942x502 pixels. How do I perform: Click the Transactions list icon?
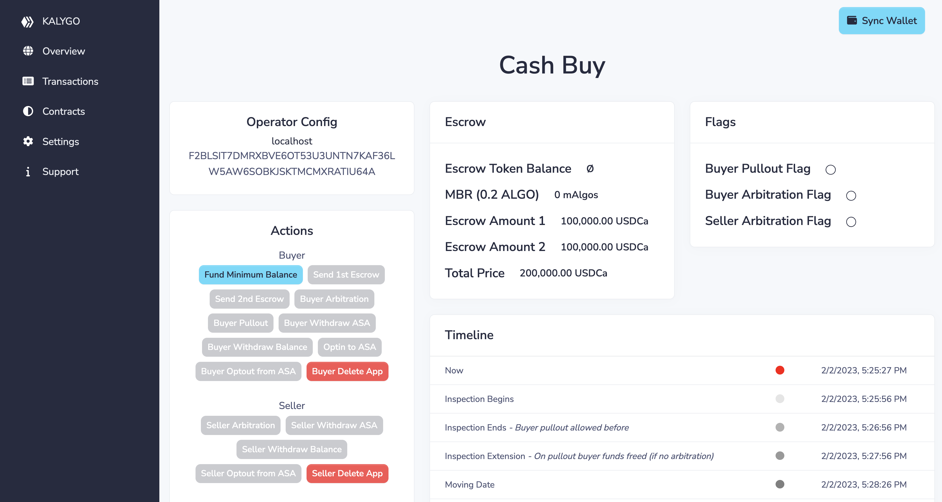28,81
